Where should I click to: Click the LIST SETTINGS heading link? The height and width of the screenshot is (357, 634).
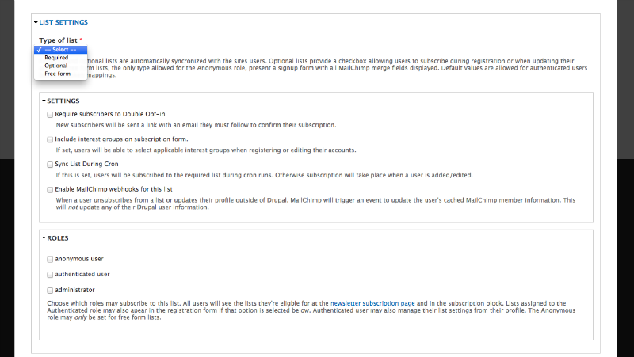pos(63,22)
